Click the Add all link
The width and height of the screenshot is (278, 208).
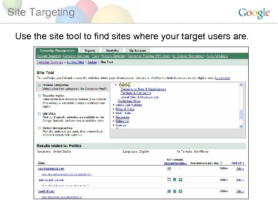(238, 163)
